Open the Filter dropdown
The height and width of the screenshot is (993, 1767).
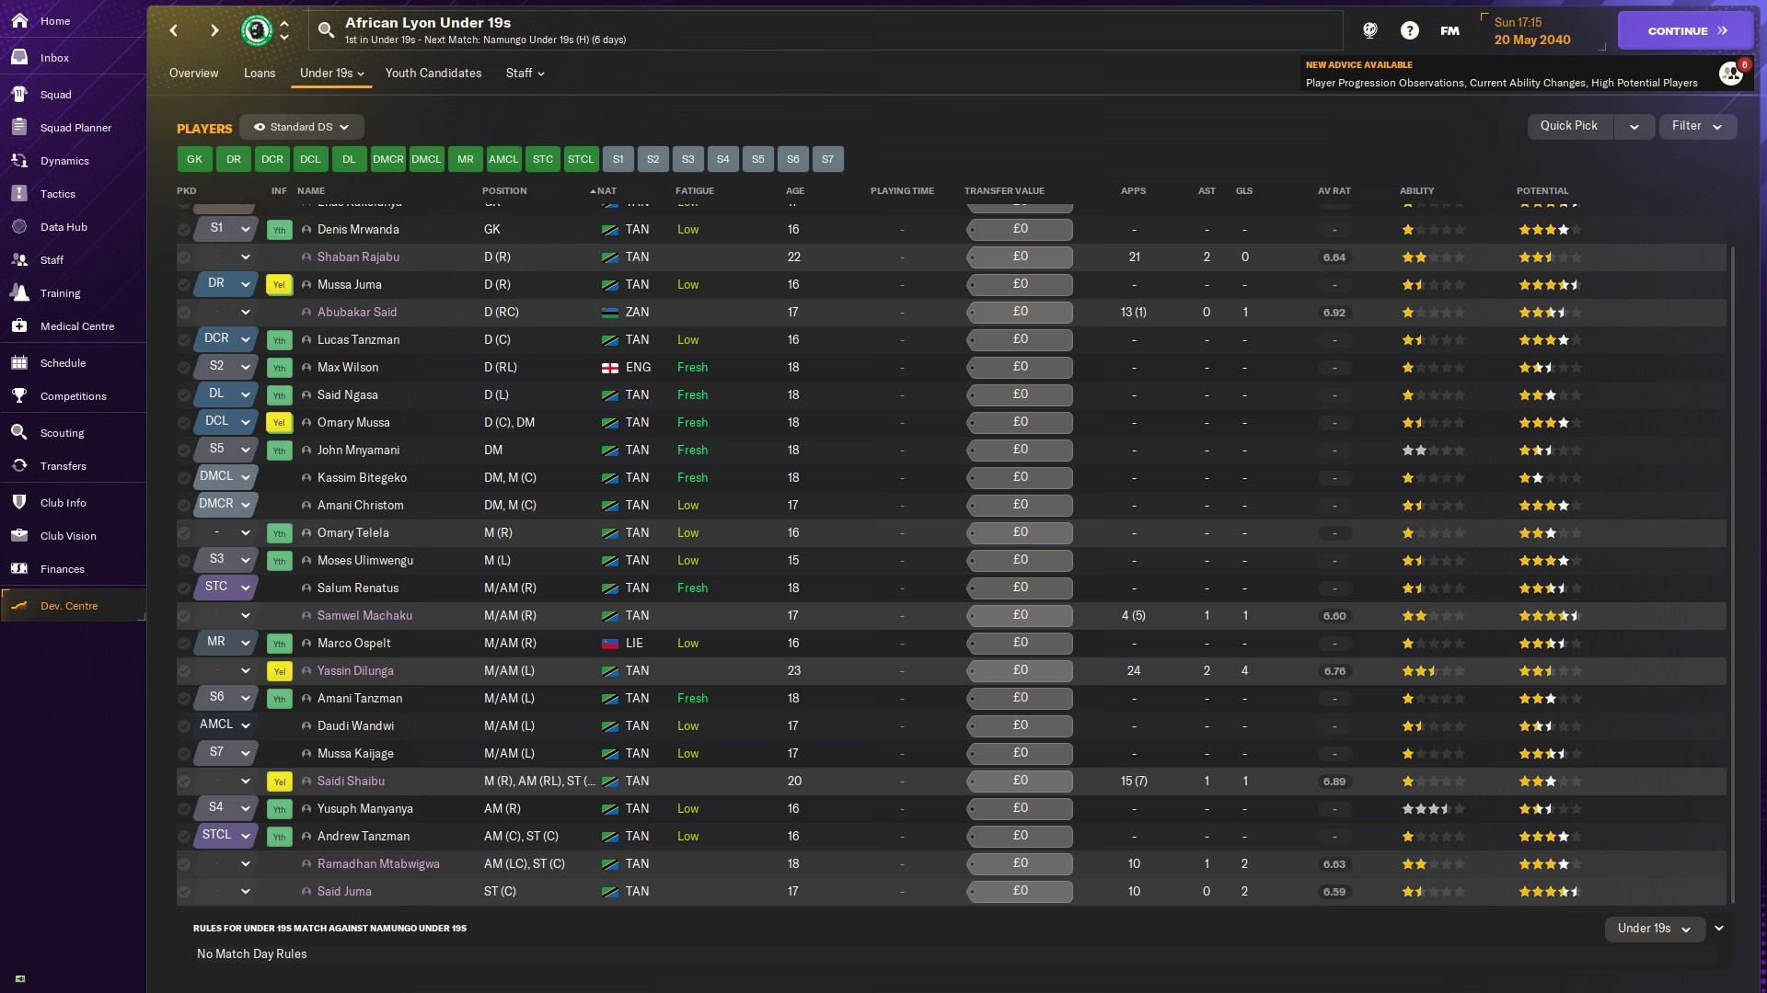click(x=1697, y=126)
